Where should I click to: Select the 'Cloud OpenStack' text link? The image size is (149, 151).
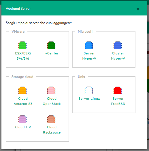[x=52, y=101]
